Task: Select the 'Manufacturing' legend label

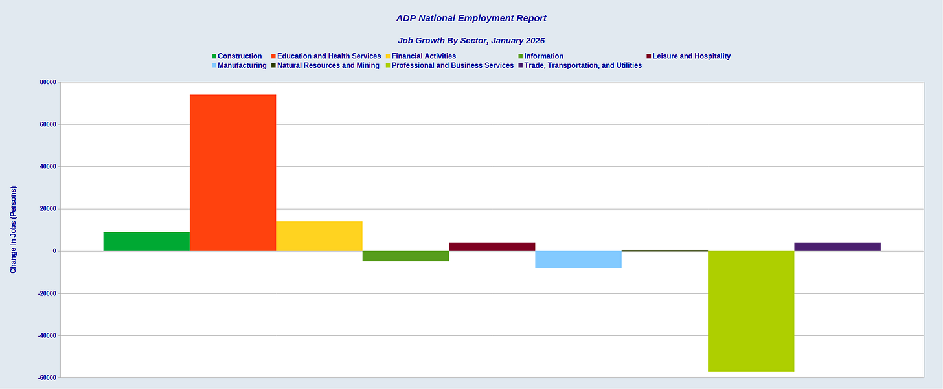Action: [242, 65]
